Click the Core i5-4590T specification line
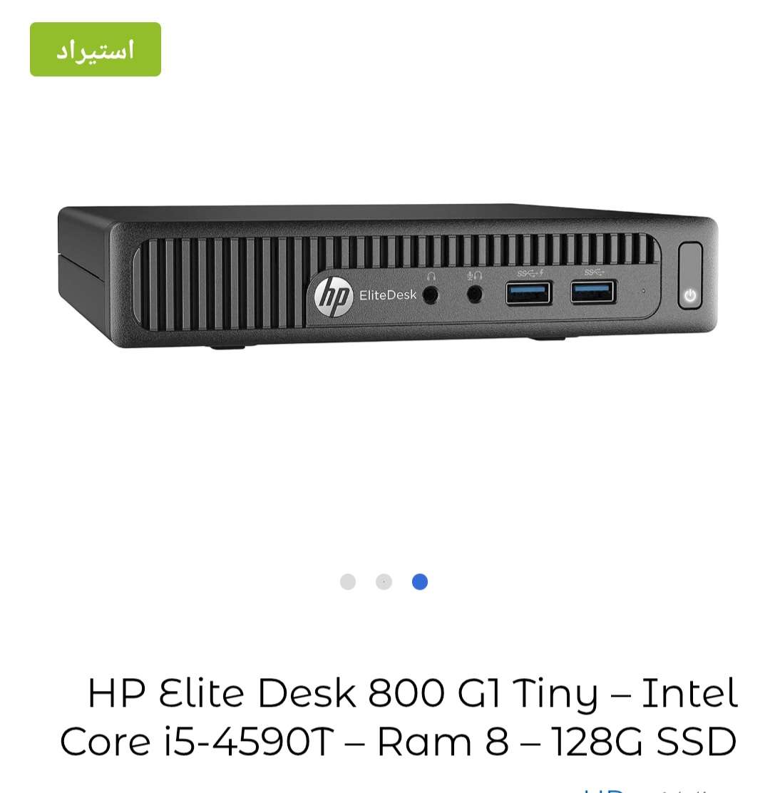This screenshot has width=770, height=793. point(399,742)
